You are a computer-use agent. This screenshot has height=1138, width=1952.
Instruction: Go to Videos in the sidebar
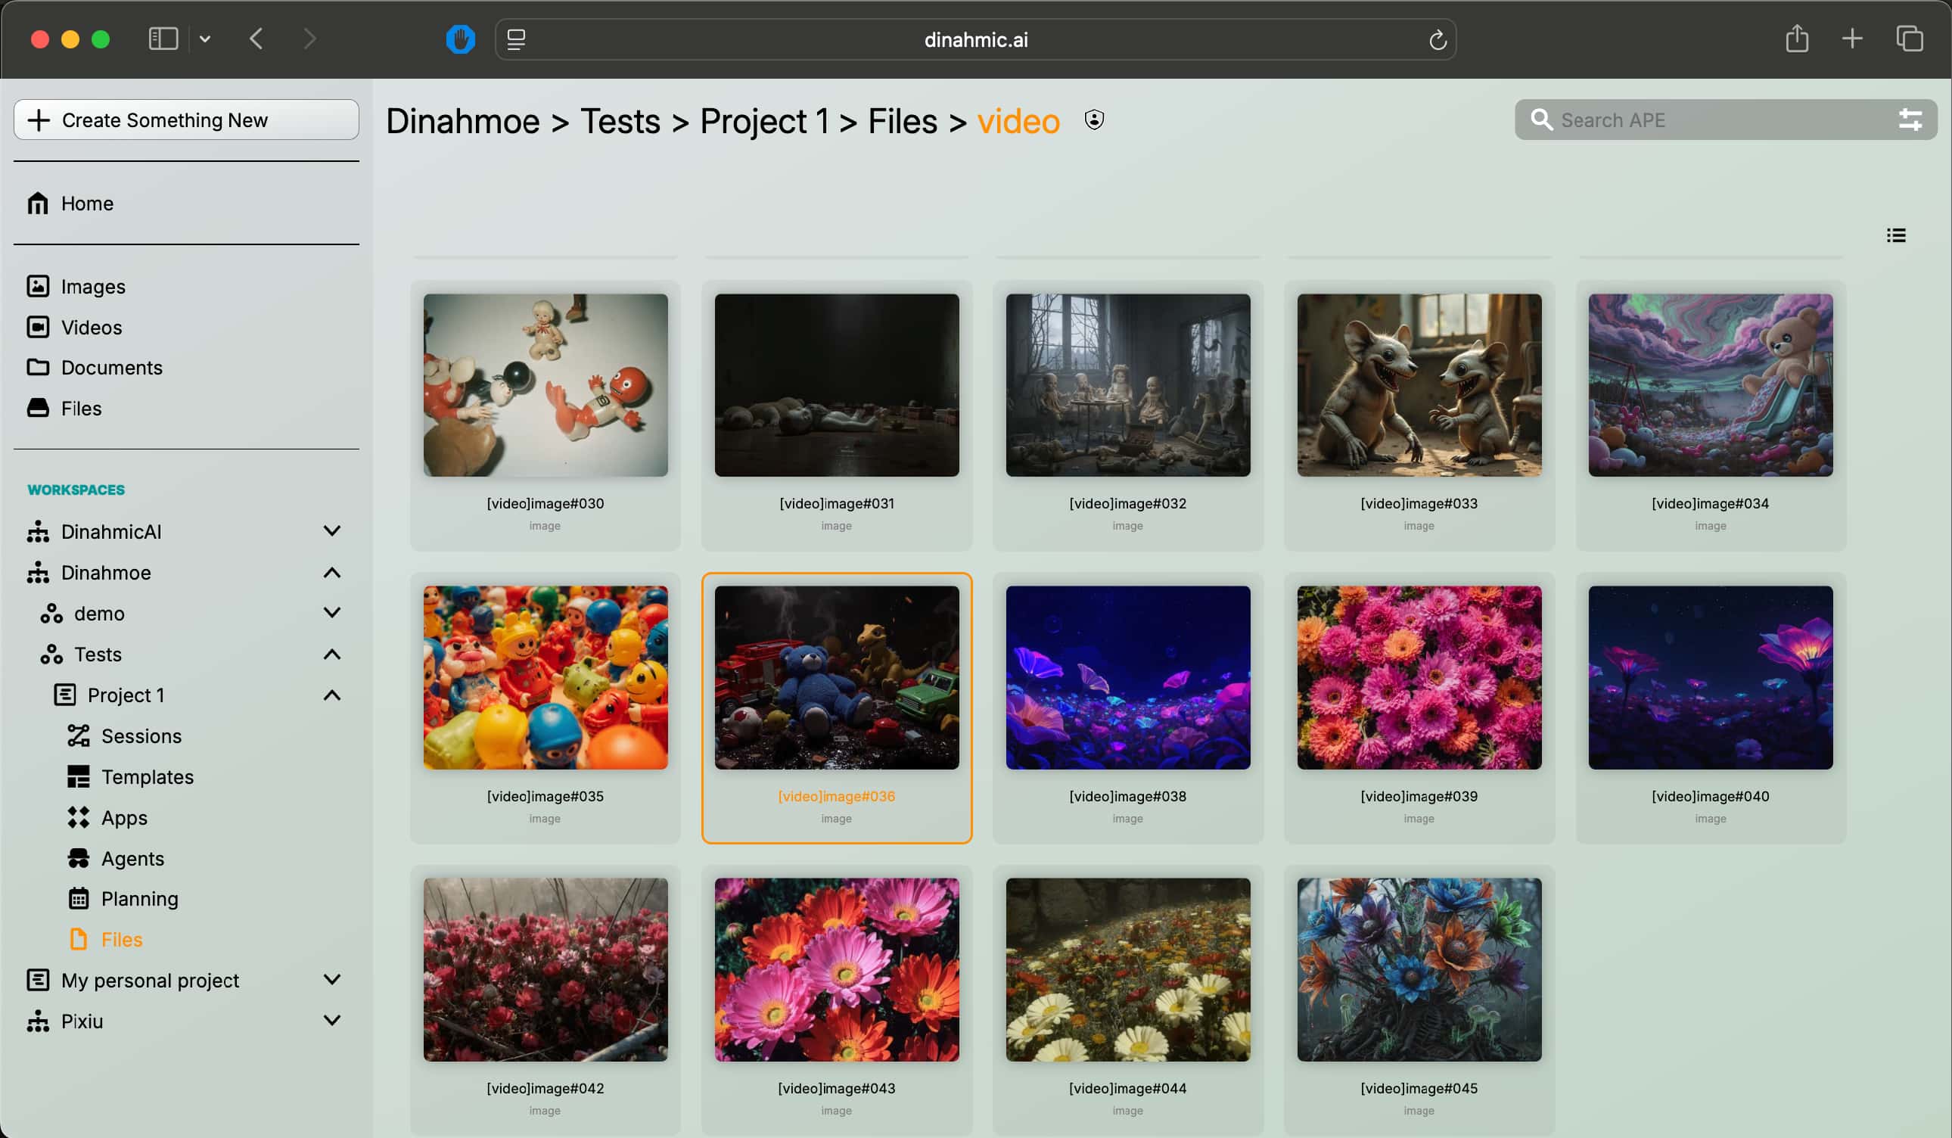(x=92, y=327)
